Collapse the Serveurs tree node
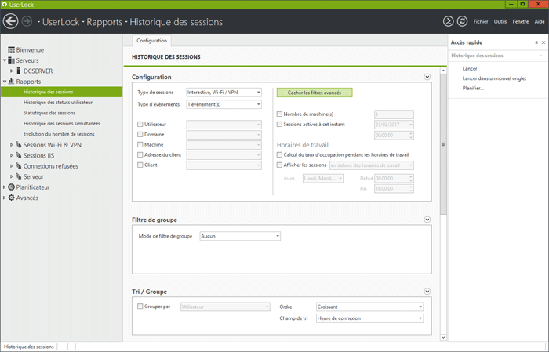 pos(5,60)
